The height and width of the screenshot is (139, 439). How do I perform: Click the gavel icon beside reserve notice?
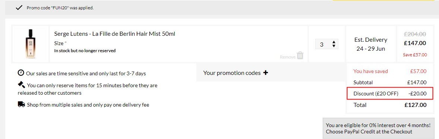(21, 85)
